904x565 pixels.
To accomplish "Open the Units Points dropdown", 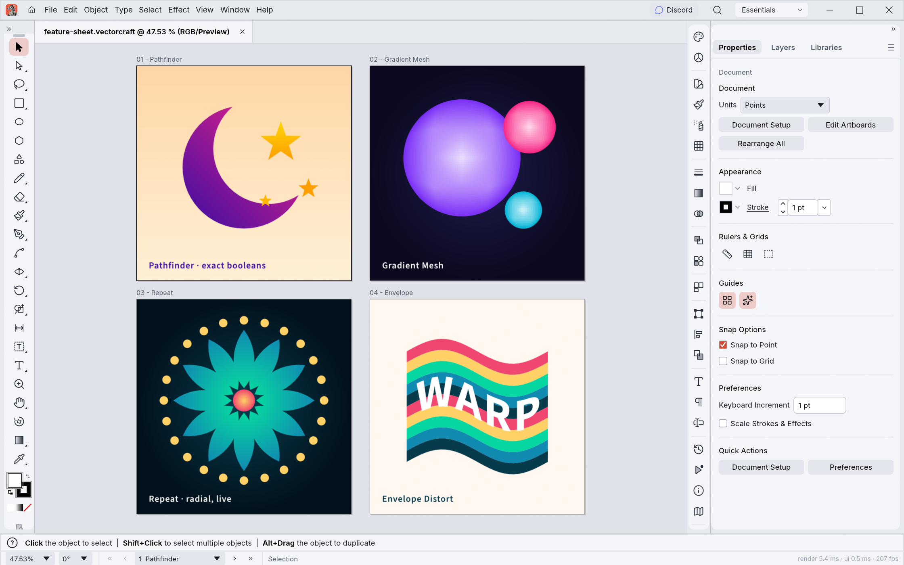I will click(x=785, y=105).
